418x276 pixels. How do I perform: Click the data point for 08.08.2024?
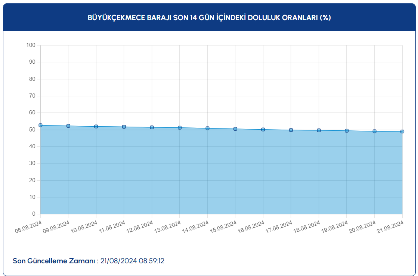[40, 125]
